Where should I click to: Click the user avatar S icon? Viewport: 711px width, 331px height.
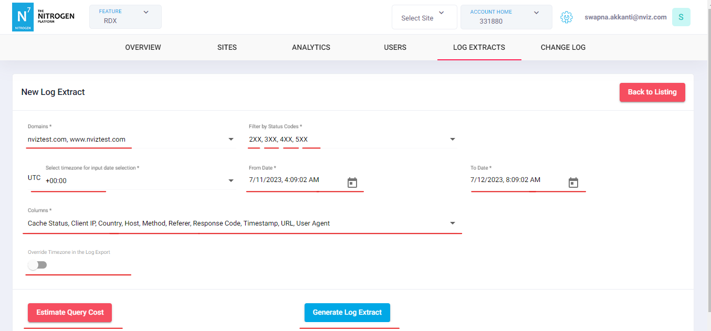click(681, 17)
